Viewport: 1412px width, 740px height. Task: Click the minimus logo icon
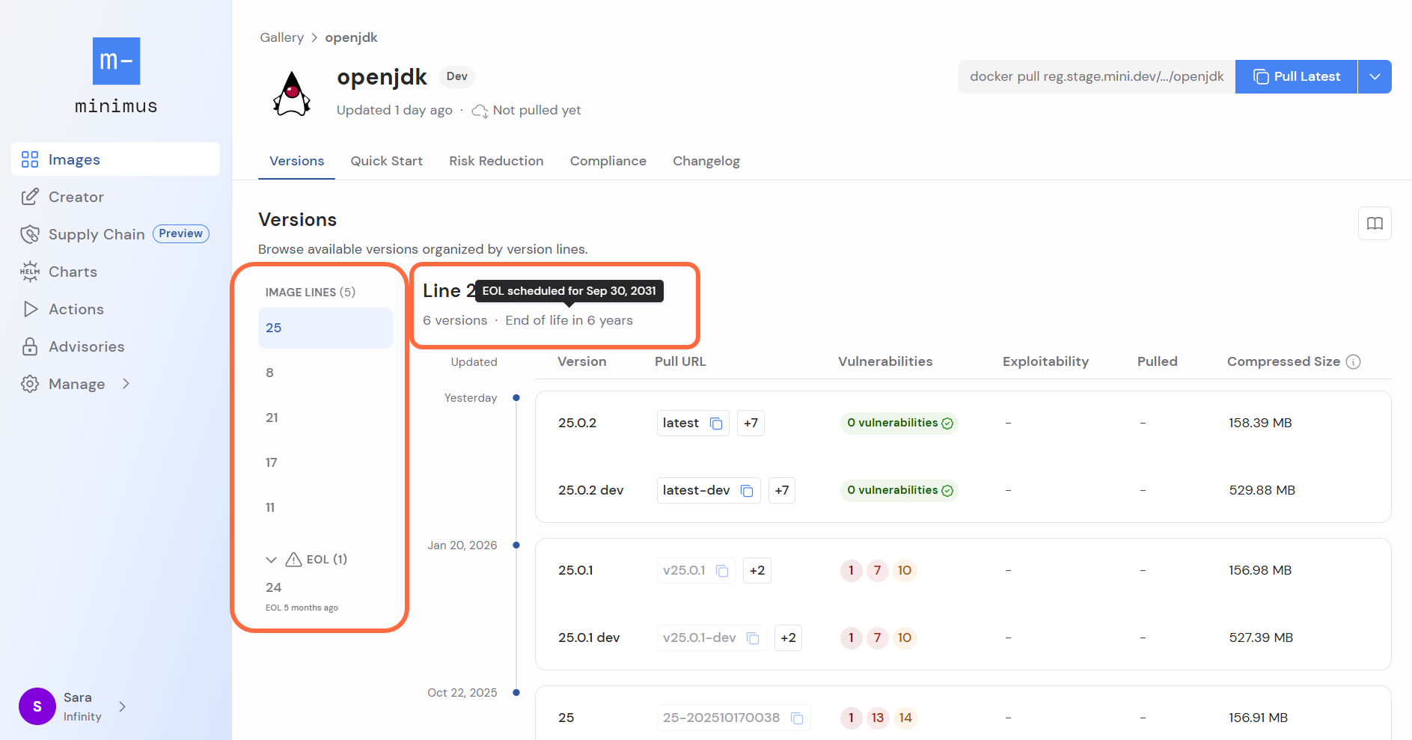coord(116,61)
